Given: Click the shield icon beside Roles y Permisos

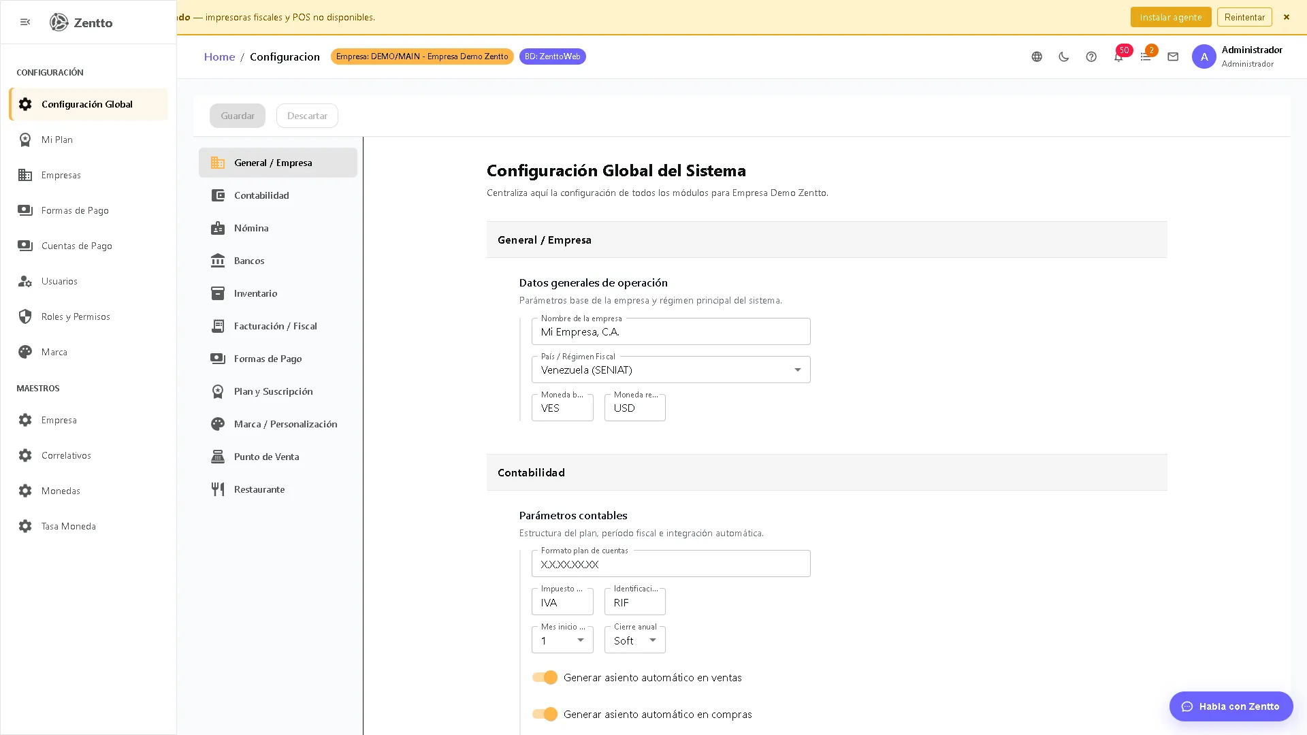Looking at the screenshot, I should click(25, 316).
